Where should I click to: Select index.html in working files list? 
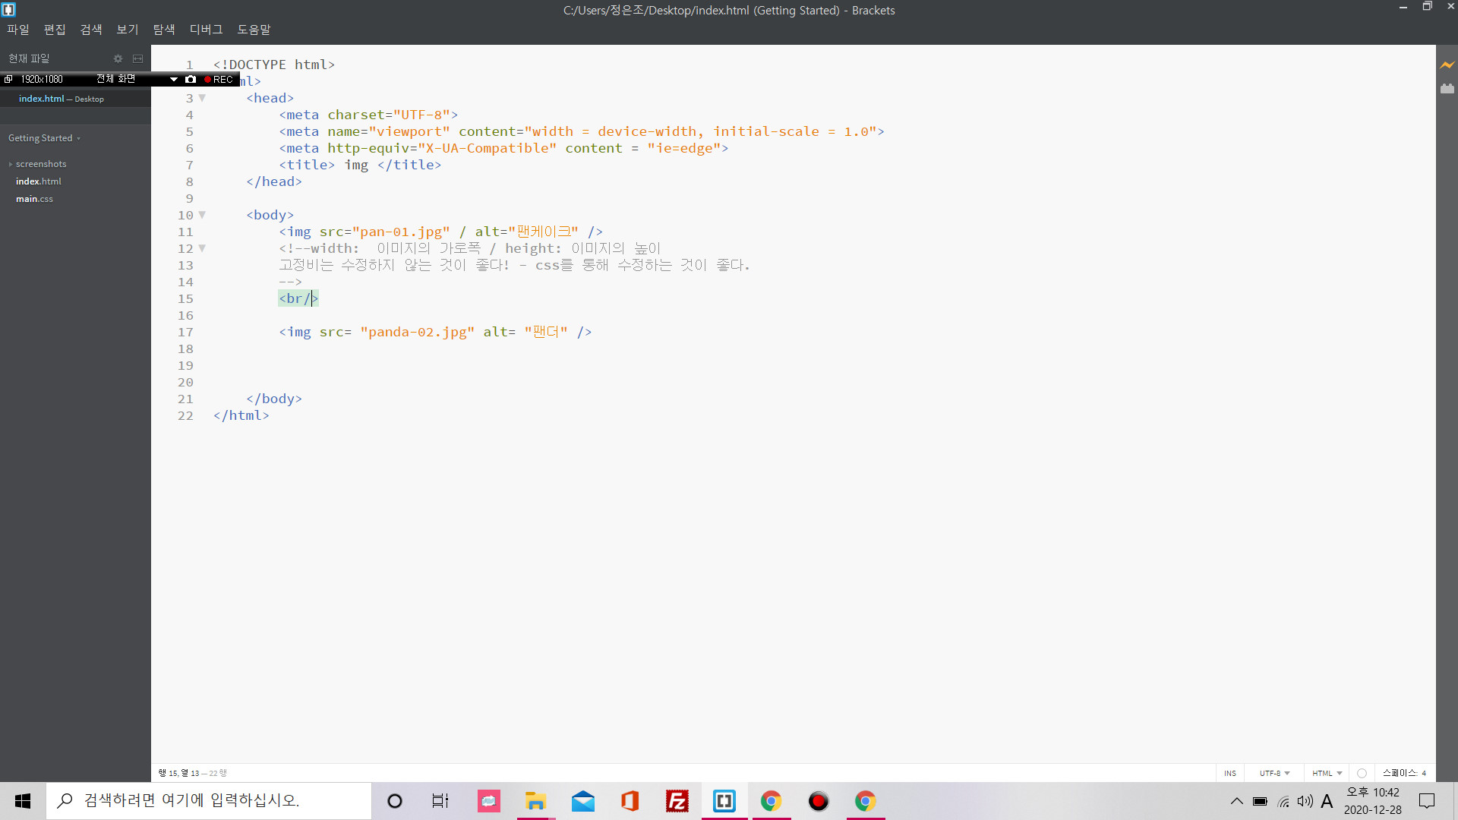[75, 99]
